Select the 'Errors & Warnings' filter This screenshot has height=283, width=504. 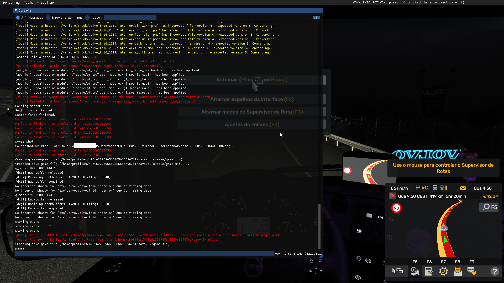(x=48, y=17)
